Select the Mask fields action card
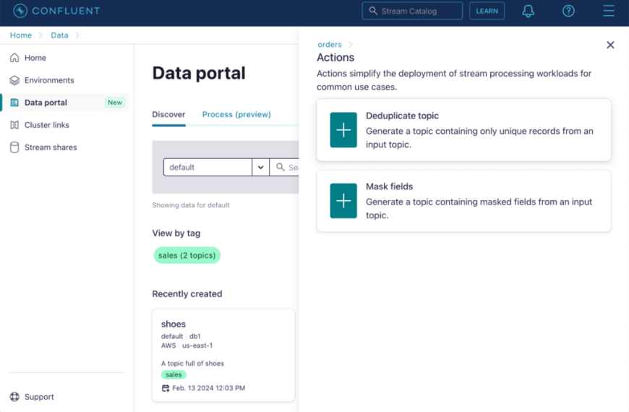The height and width of the screenshot is (412, 629). [463, 201]
